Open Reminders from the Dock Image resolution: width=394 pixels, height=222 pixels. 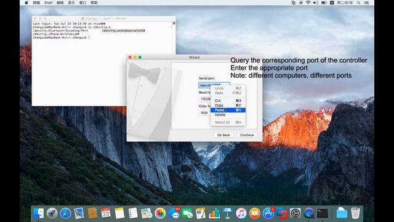click(133, 213)
